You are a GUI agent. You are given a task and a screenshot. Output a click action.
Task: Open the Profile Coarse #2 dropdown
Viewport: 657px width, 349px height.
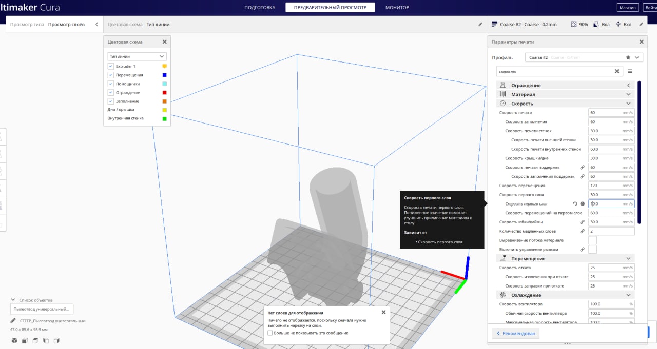(x=584, y=58)
